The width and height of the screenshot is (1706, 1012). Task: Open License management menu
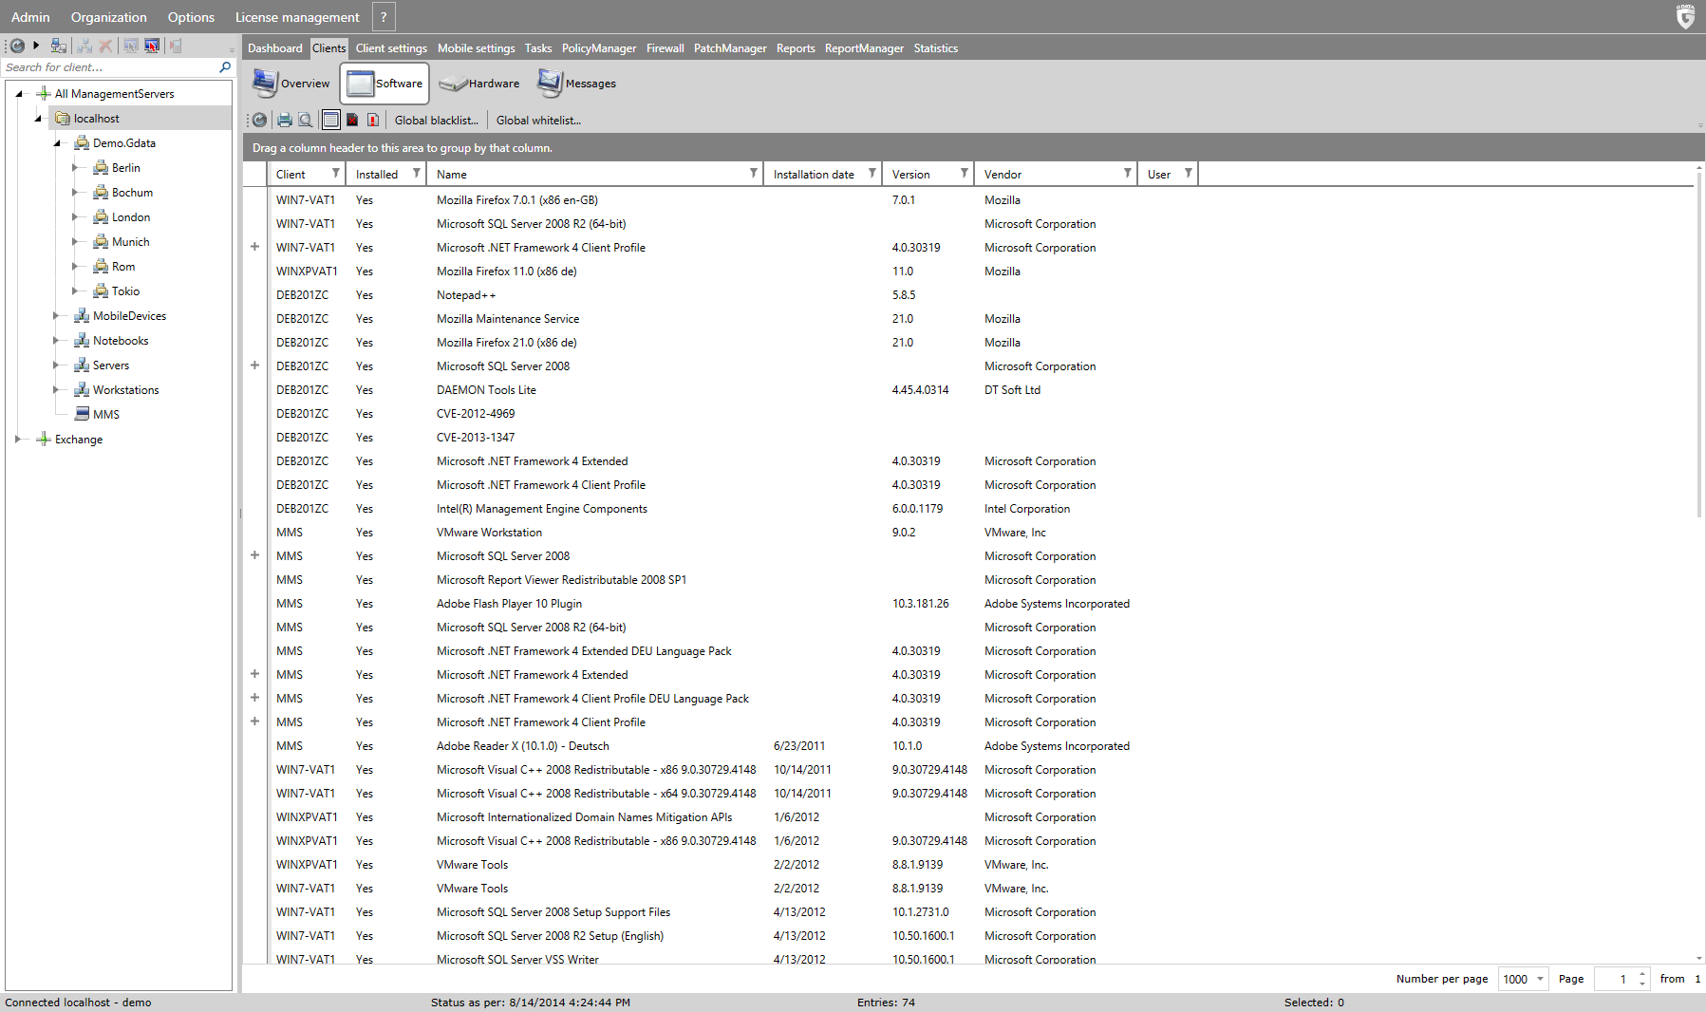coord(297,17)
